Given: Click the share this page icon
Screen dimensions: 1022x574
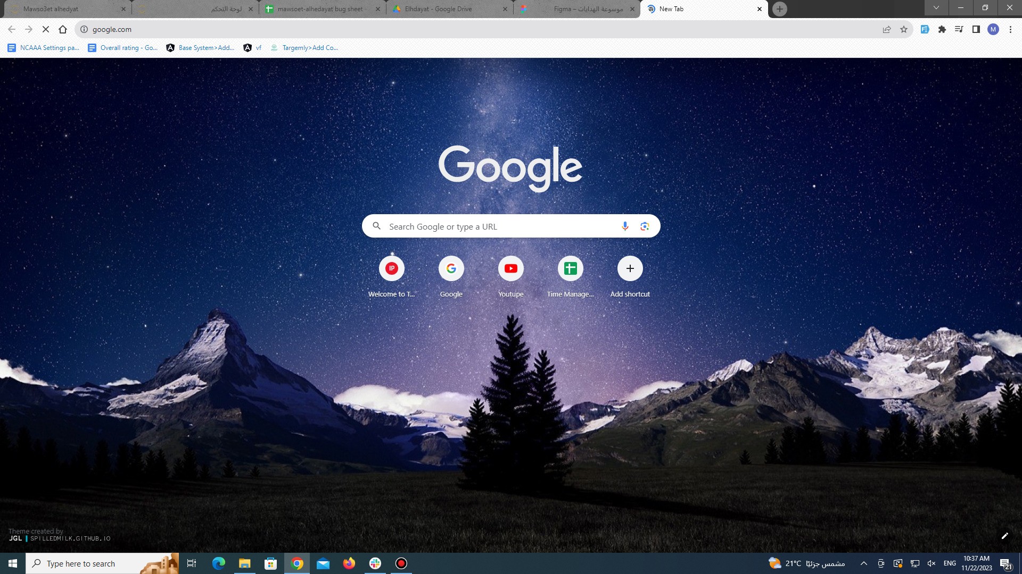Looking at the screenshot, I should [x=887, y=29].
